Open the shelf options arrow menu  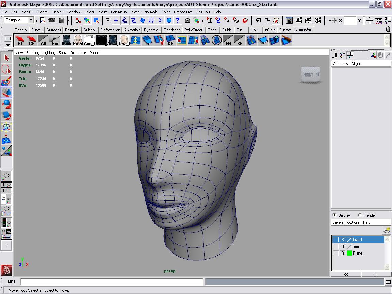8,45
